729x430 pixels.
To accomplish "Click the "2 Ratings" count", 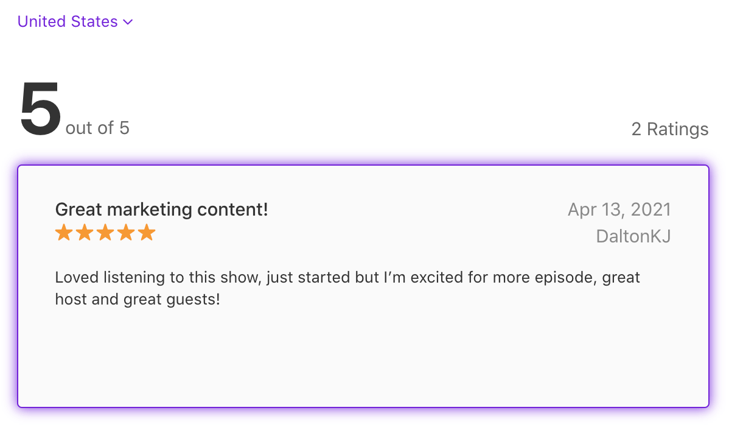I will 669,129.
